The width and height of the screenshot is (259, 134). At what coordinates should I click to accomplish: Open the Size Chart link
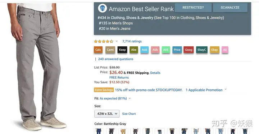(129, 114)
